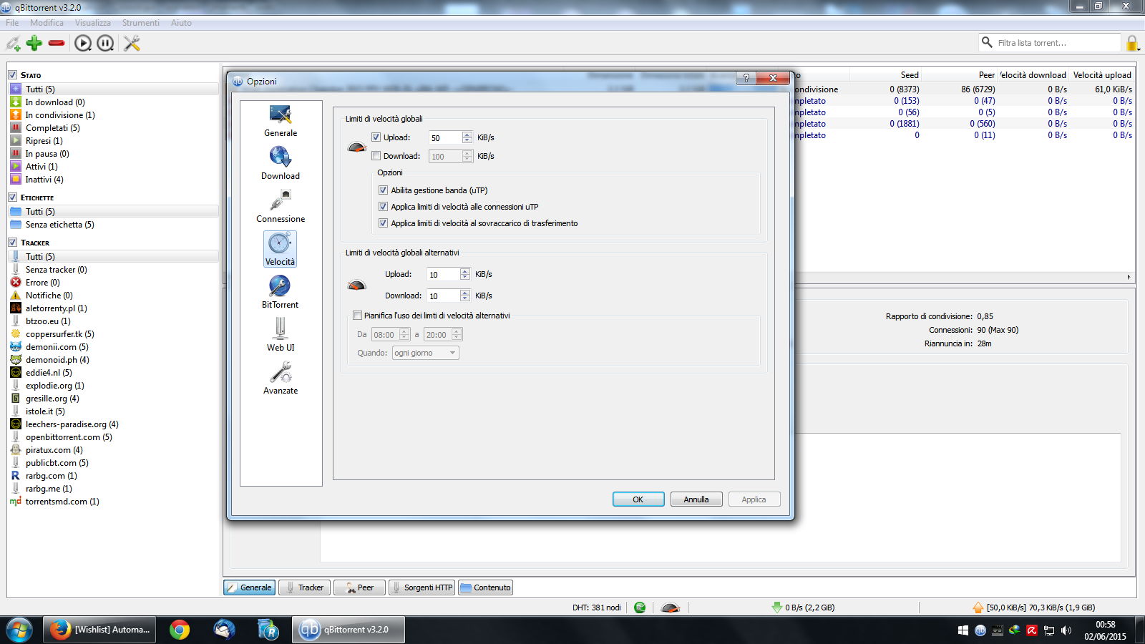Select the rarbg.com (1) tracker filter
1145x644 pixels.
52,476
